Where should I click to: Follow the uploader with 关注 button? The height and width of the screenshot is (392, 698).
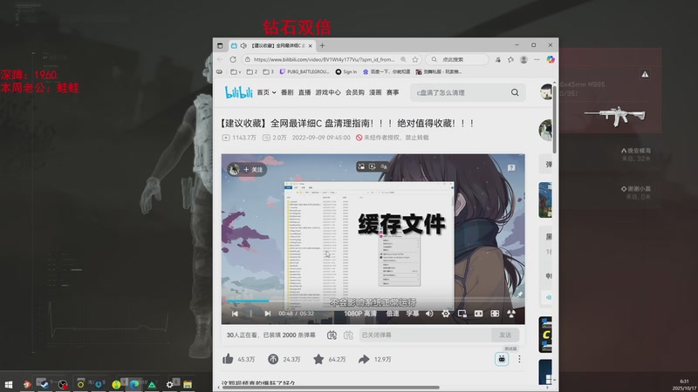253,169
